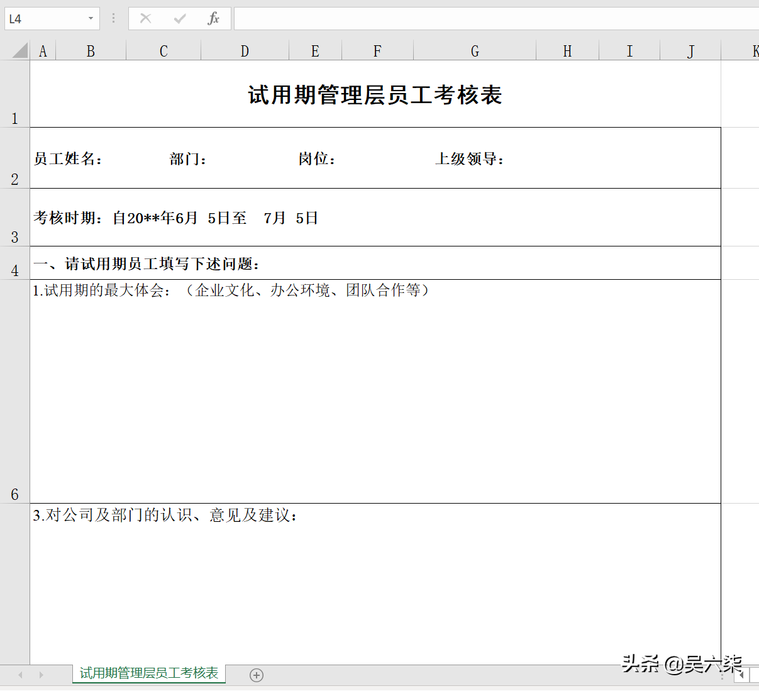Click the Cancel (X) icon beside formula bar
The width and height of the screenshot is (759, 691).
(145, 18)
